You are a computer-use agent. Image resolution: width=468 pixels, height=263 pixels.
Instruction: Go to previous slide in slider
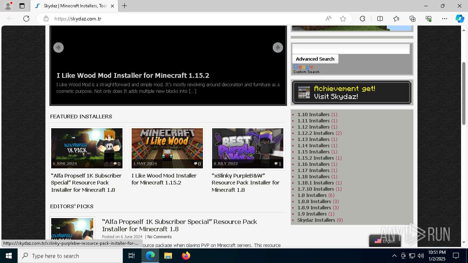58,47
